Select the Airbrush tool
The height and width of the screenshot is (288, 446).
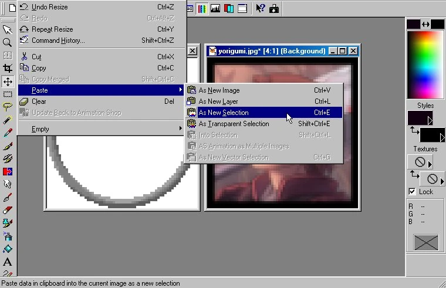point(8,236)
